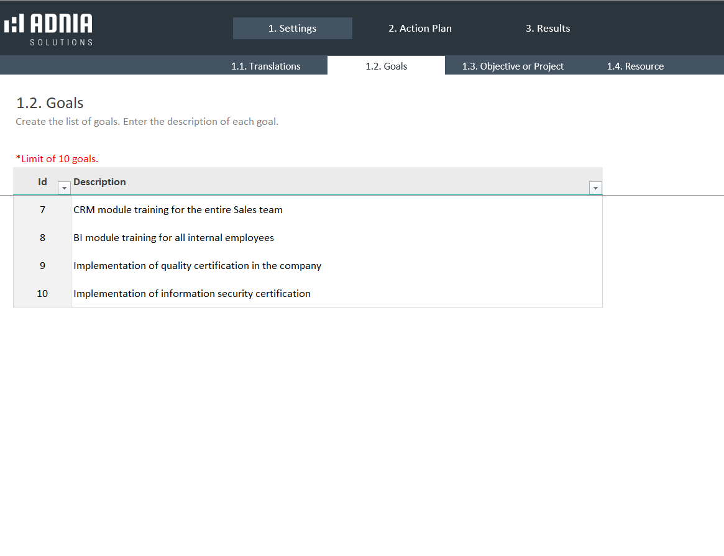Viewport: 724px width, 556px height.
Task: Click the Id cell showing 10
Action: (42, 294)
